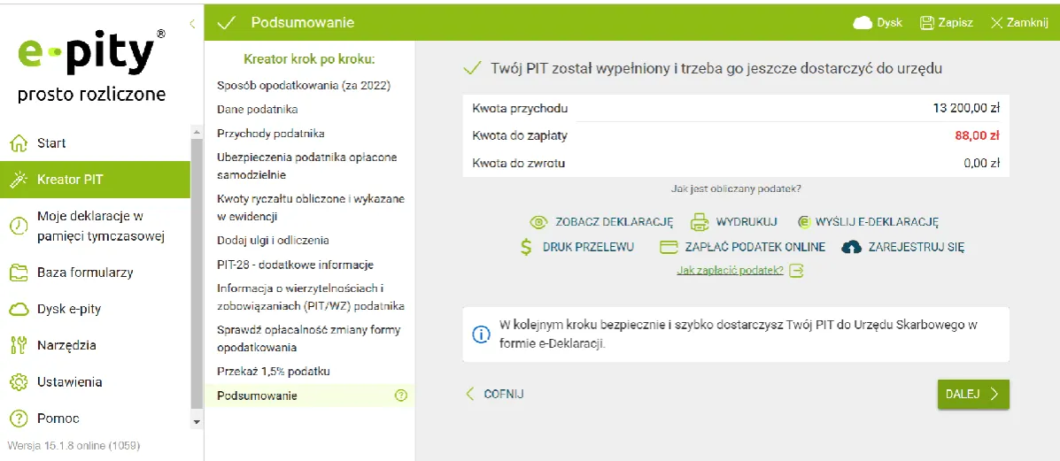This screenshot has width=1060, height=461.
Task: Click COFNIJ to go back
Action: pyautogui.click(x=495, y=395)
